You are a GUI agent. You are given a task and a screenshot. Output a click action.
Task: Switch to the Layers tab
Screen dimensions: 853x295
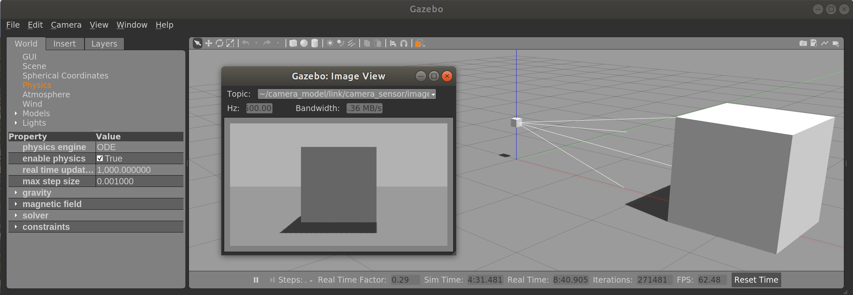(104, 44)
